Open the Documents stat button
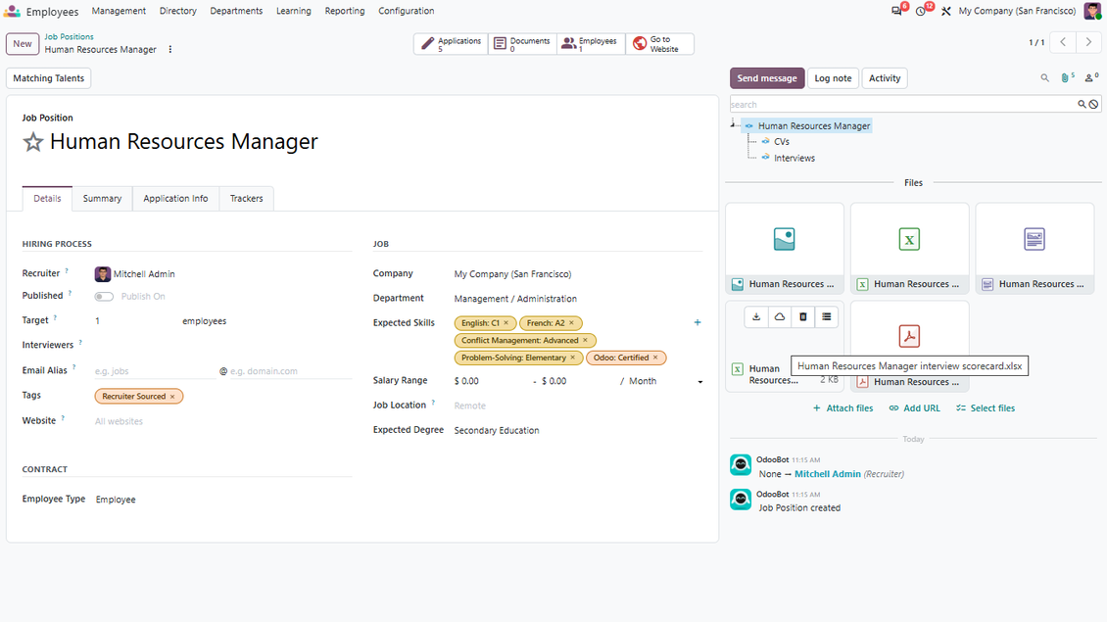This screenshot has width=1107, height=622. pyautogui.click(x=522, y=44)
